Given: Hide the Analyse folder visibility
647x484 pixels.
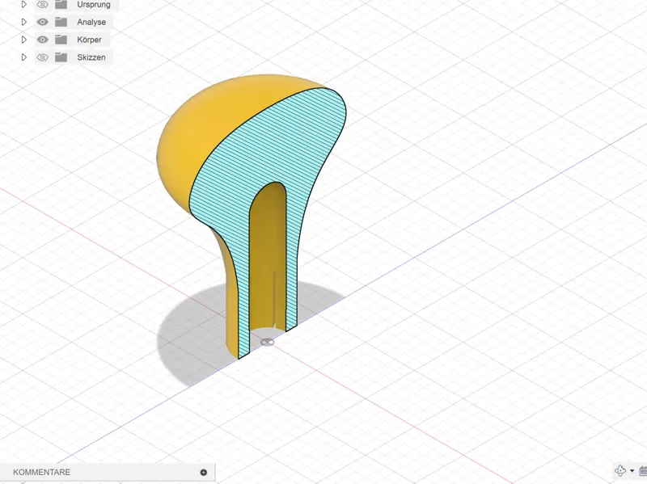Looking at the screenshot, I should [42, 22].
